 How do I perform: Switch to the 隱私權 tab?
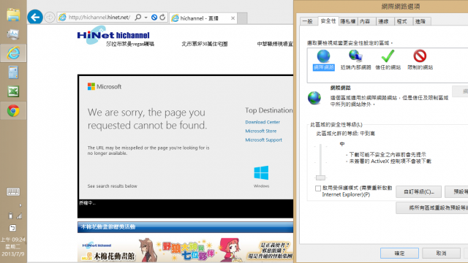348,21
